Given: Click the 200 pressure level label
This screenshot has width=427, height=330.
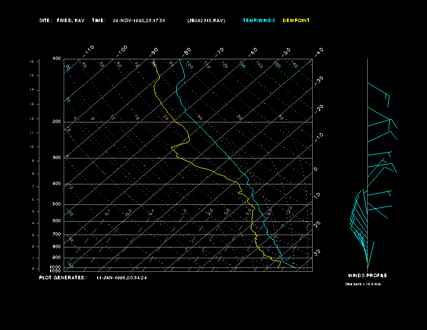Looking at the screenshot, I should point(57,122).
